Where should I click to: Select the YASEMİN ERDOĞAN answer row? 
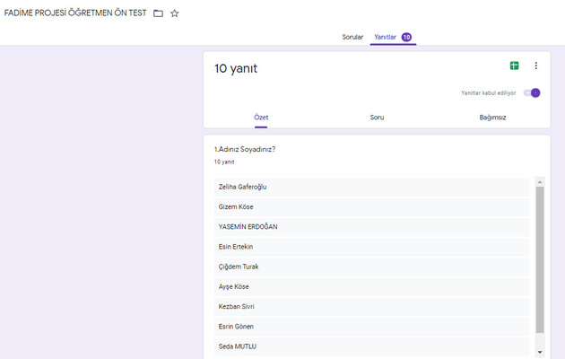coord(369,226)
